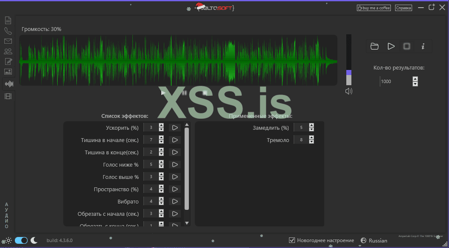Click the 1000 results input field
This screenshot has width=449, height=248.
pyautogui.click(x=396, y=81)
